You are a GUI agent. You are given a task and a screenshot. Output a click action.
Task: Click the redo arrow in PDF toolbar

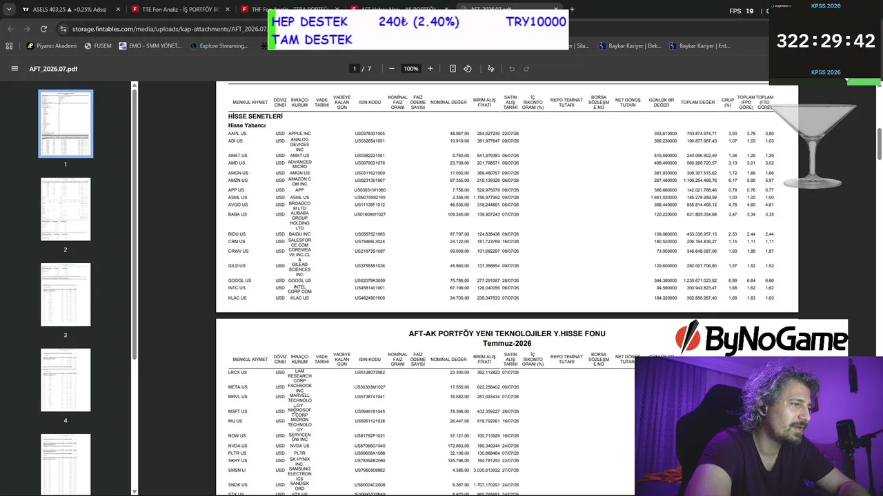(x=526, y=69)
